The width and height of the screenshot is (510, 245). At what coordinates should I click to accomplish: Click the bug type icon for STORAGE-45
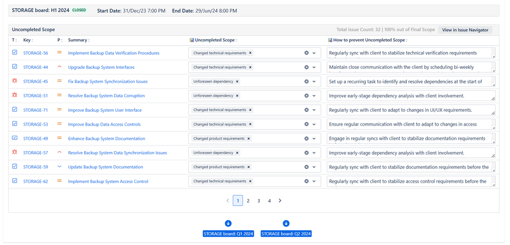point(14,81)
